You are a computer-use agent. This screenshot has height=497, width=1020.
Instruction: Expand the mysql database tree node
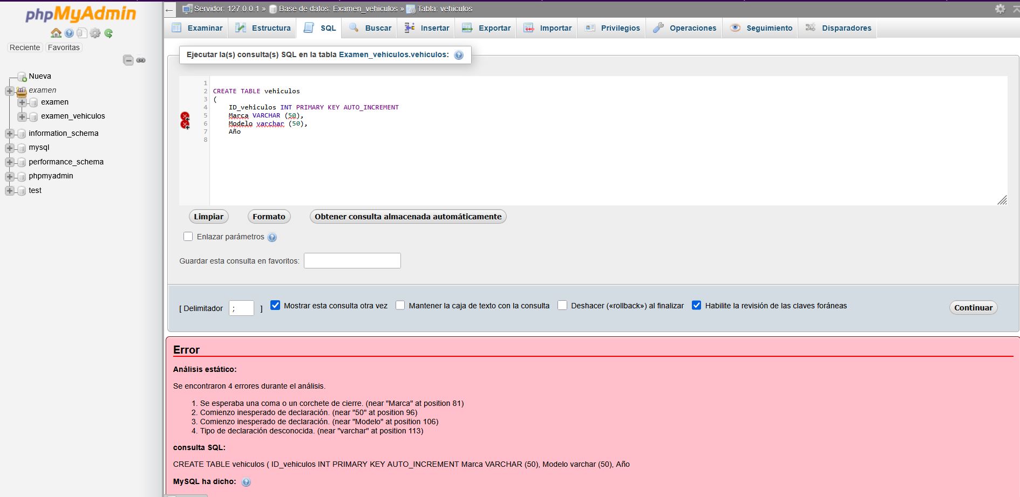(x=9, y=148)
